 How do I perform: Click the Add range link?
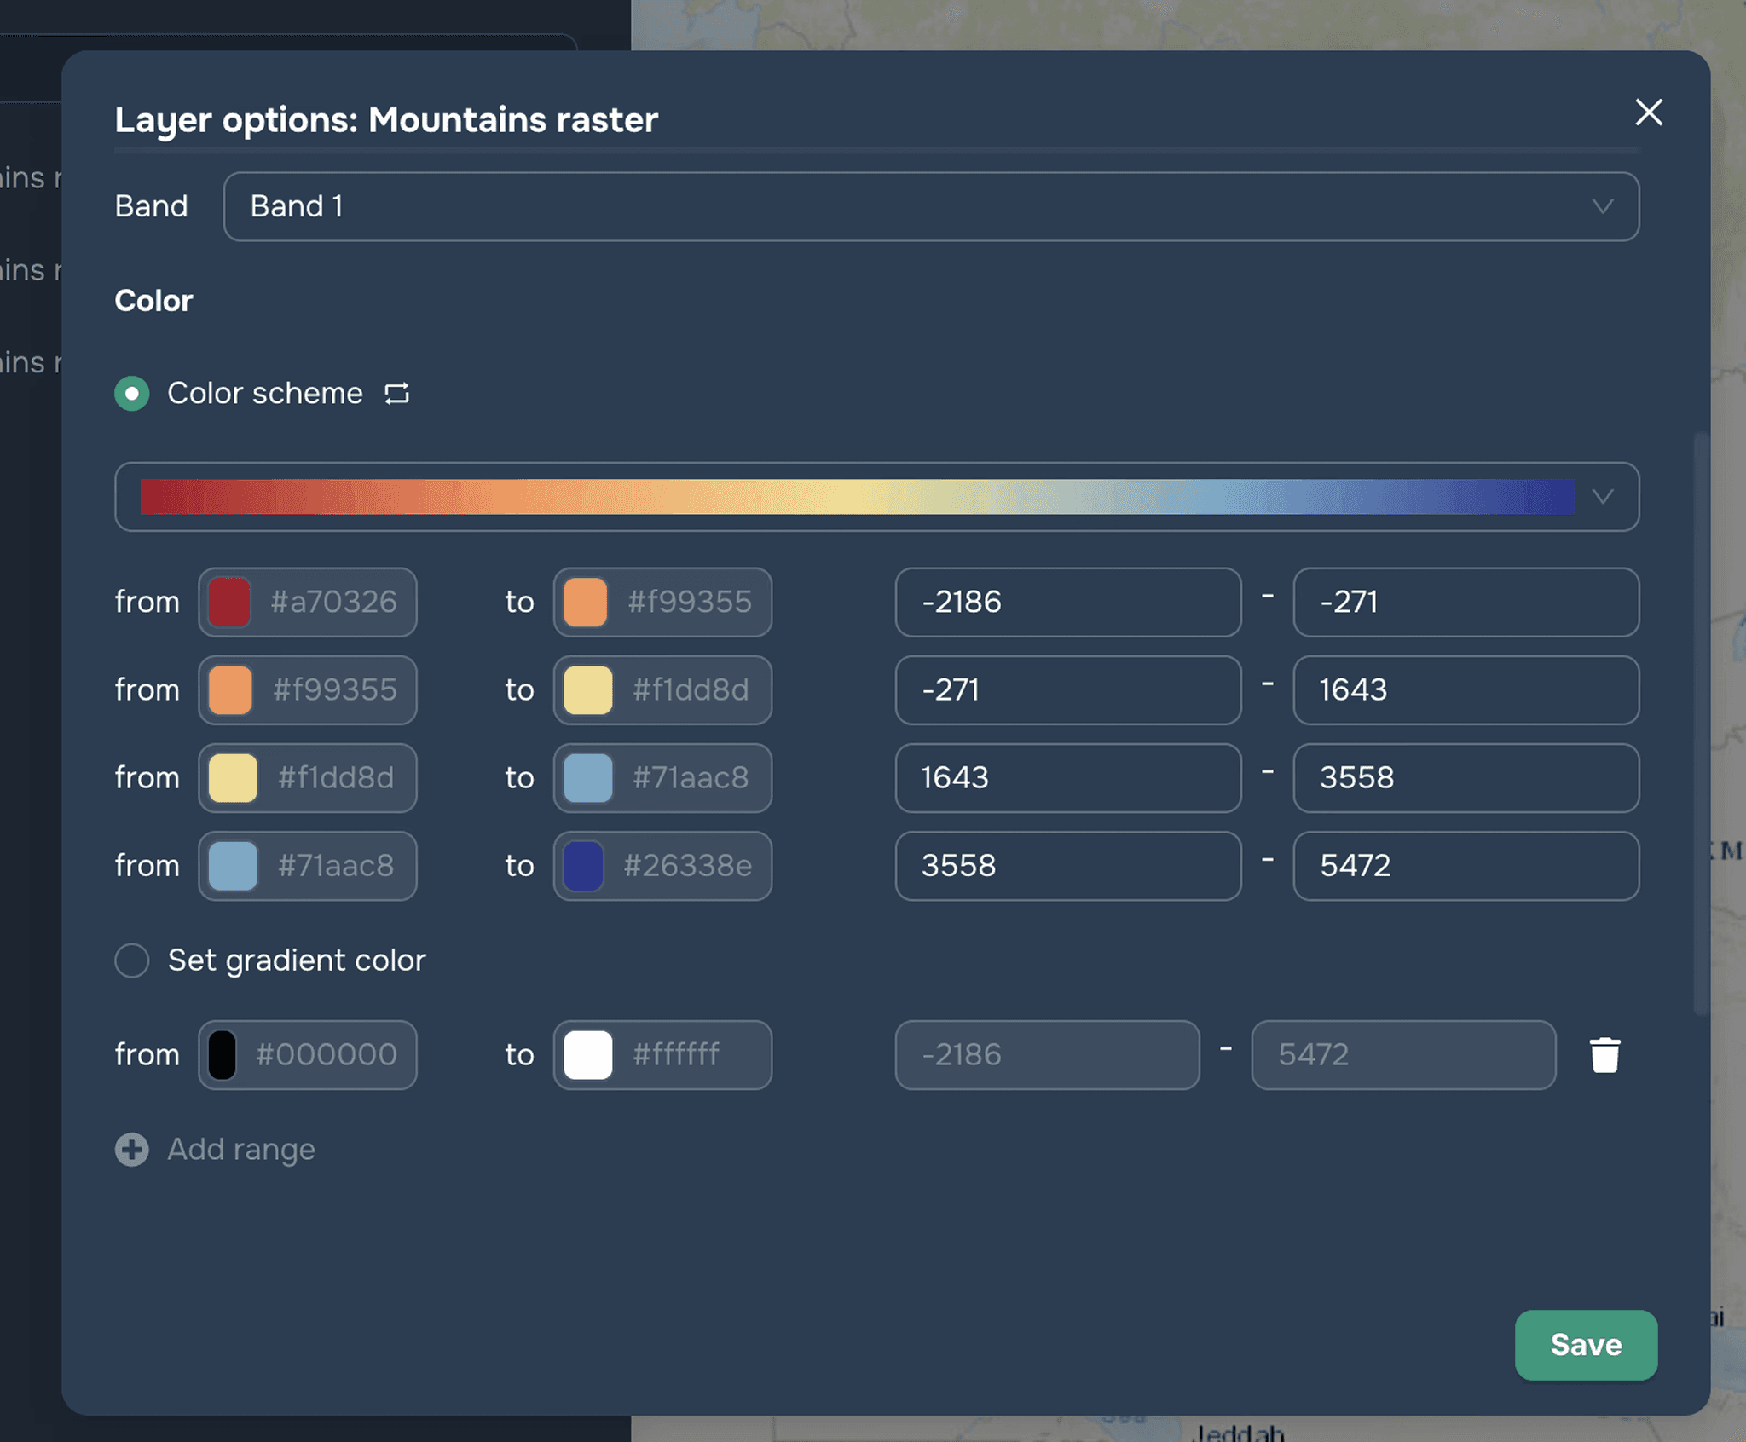pos(240,1150)
